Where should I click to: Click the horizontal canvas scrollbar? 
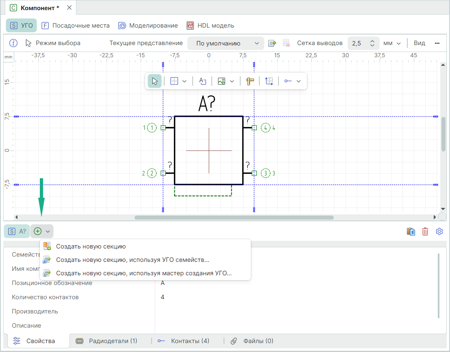pyautogui.click(x=234, y=218)
